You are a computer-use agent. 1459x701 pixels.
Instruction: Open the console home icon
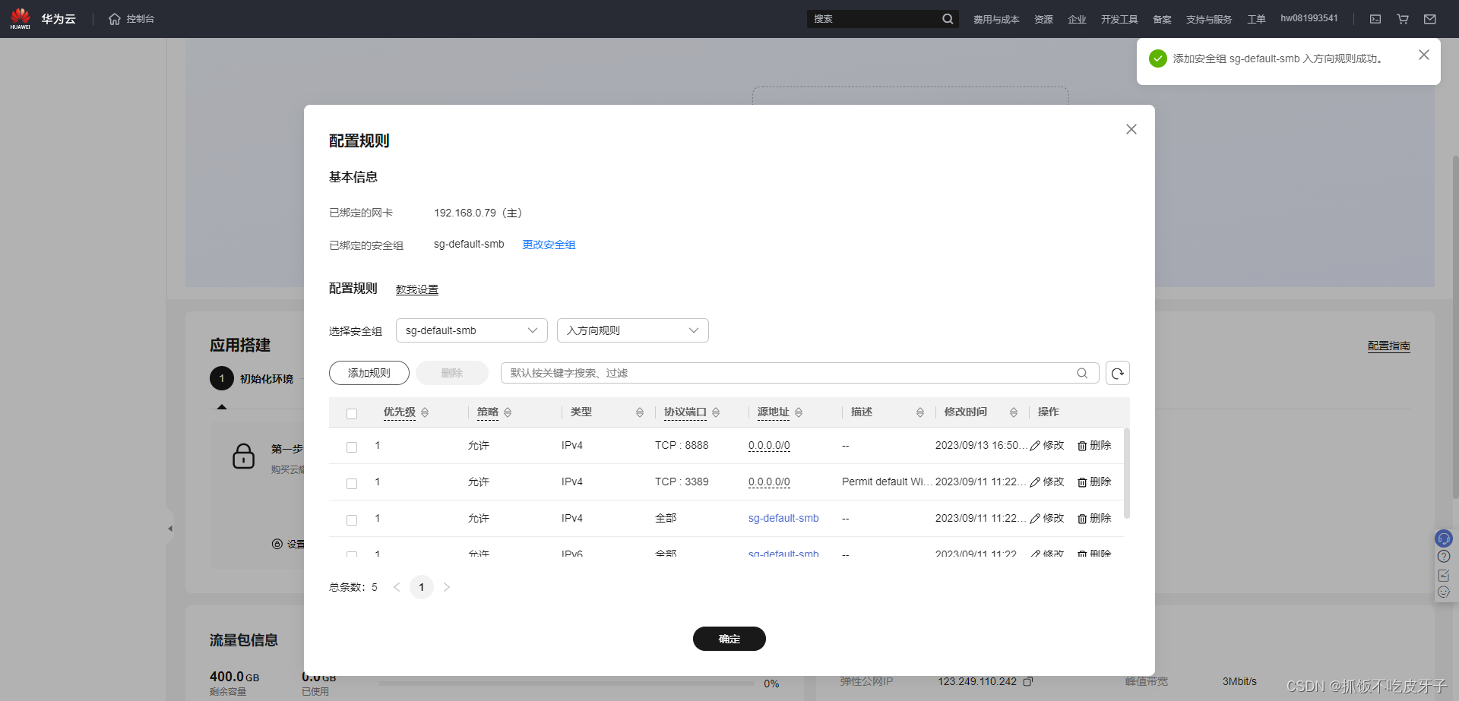coord(115,19)
